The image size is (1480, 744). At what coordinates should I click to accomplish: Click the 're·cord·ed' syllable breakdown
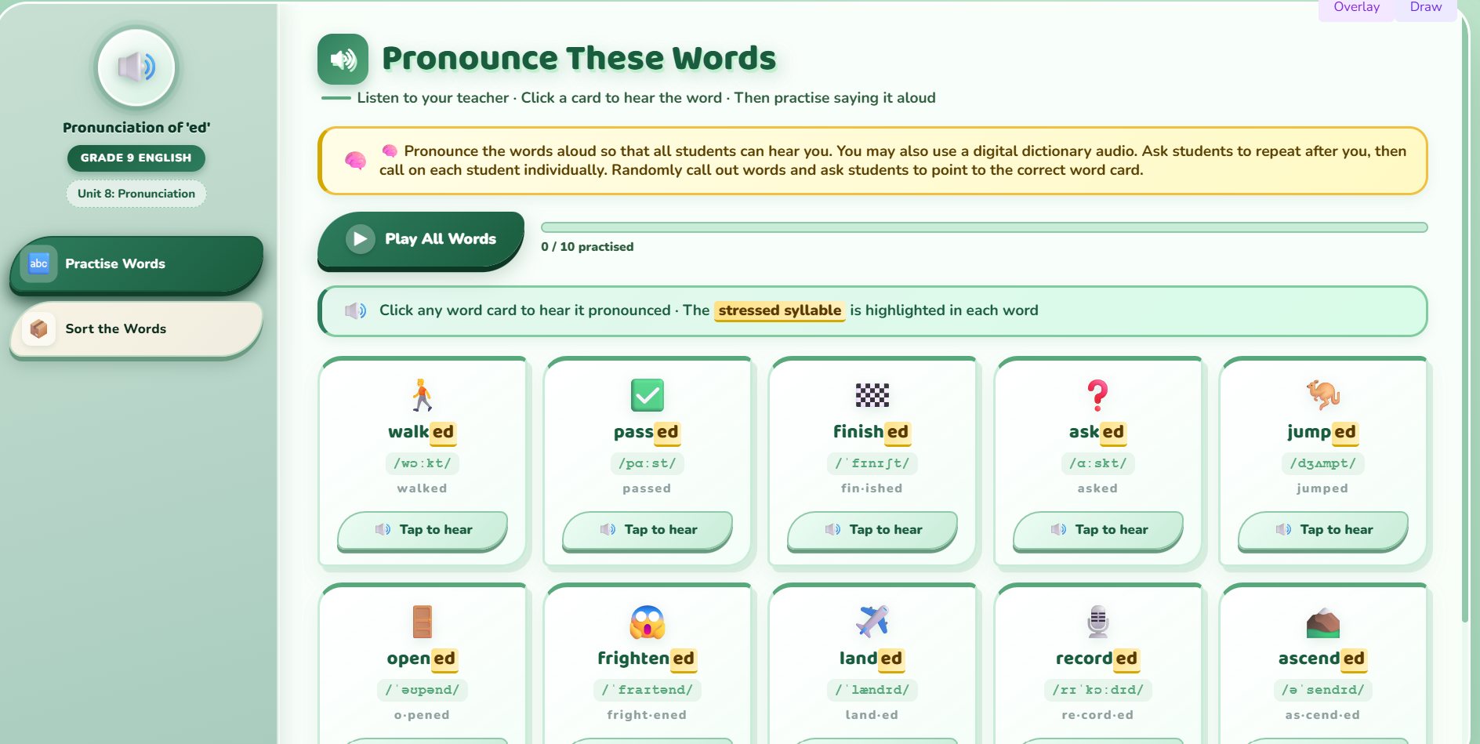pos(1097,715)
